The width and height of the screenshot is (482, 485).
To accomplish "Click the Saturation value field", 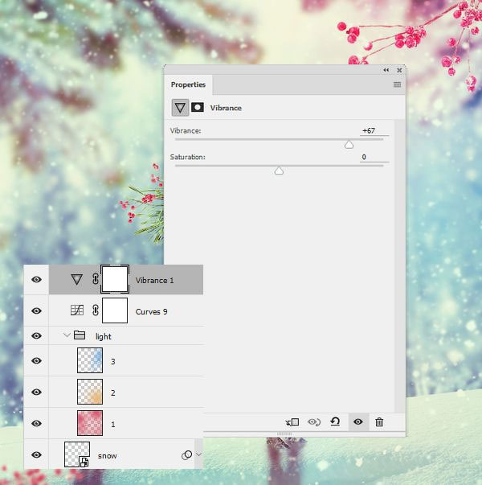I will click(374, 157).
